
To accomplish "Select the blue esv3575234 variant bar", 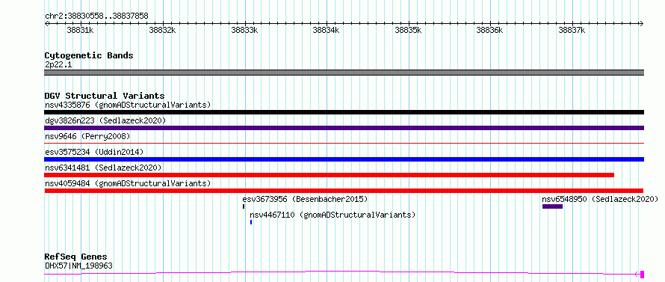I will tap(344, 159).
